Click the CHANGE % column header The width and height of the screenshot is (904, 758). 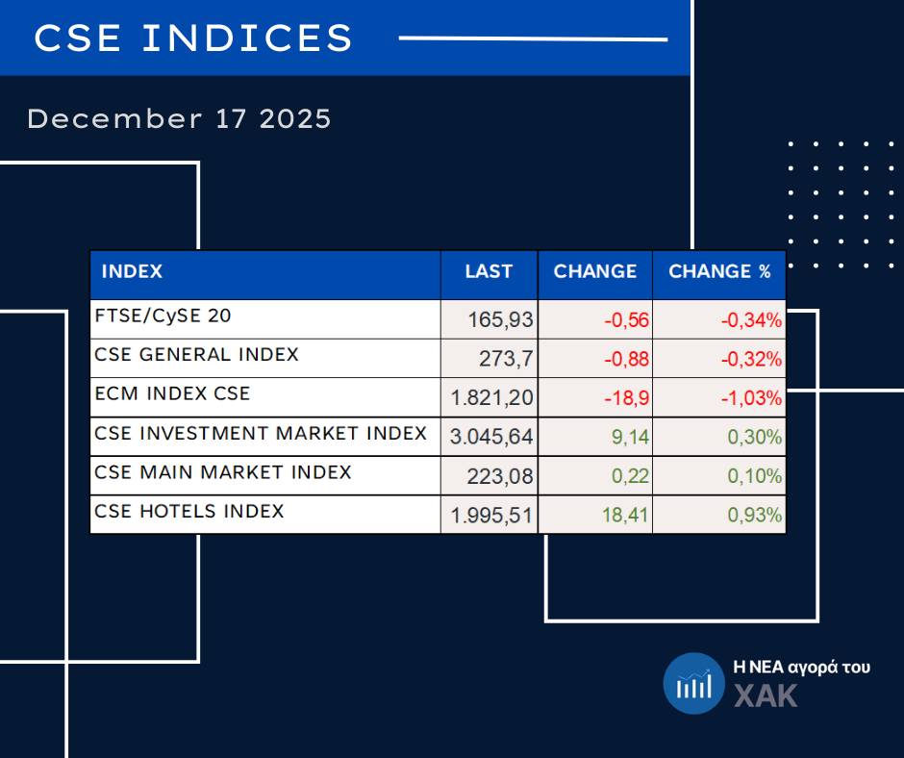pyautogui.click(x=719, y=271)
